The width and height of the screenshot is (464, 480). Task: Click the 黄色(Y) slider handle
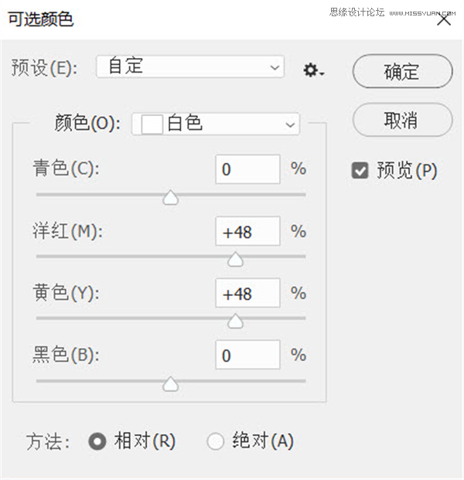point(235,321)
